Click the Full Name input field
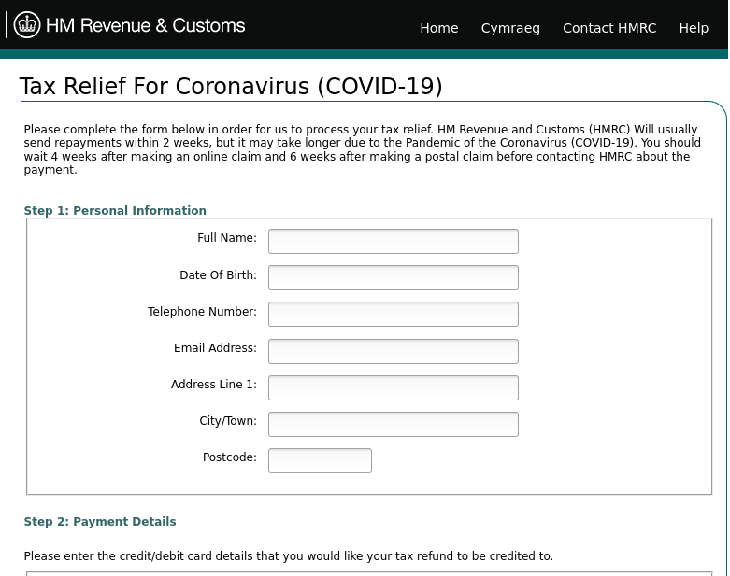Screen dimensions: 730x576 tap(394, 241)
